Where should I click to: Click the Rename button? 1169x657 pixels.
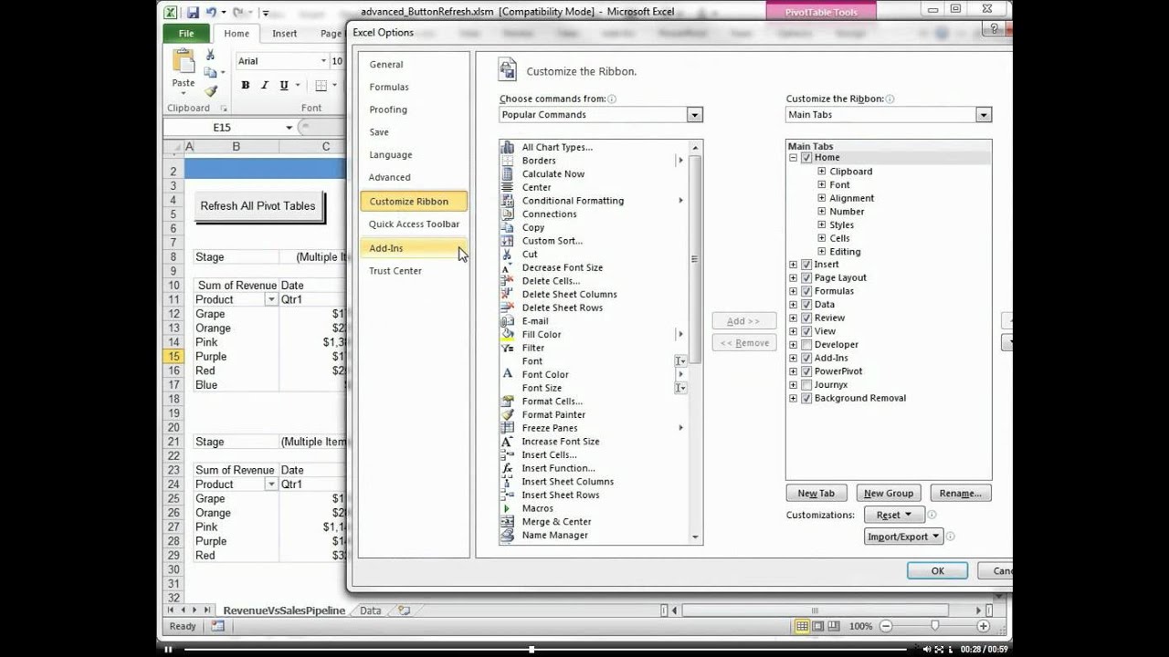tap(960, 493)
